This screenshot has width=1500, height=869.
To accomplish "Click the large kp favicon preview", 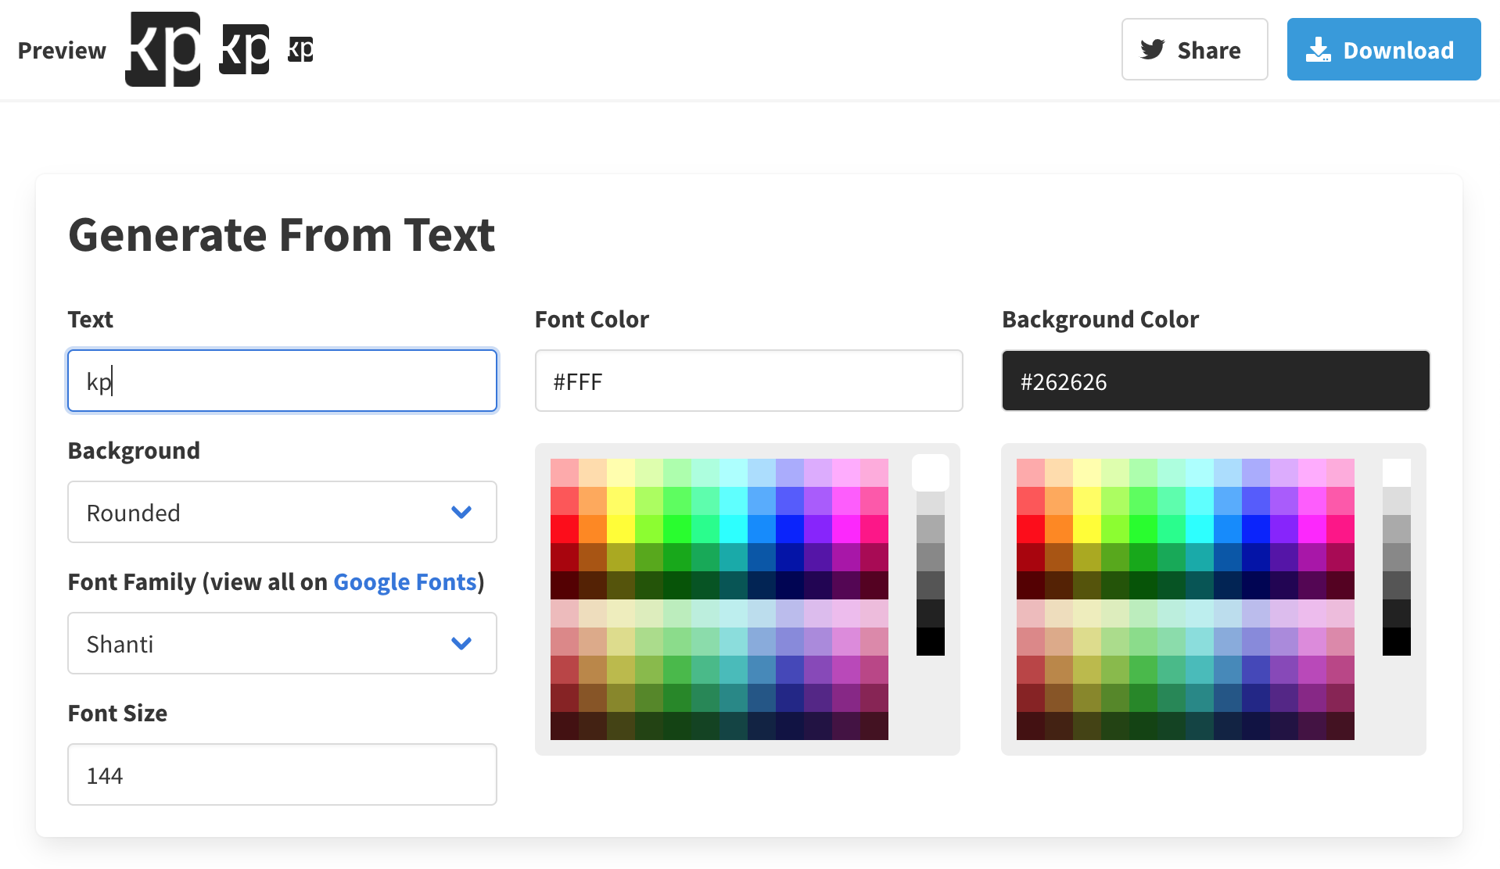I will tap(163, 49).
